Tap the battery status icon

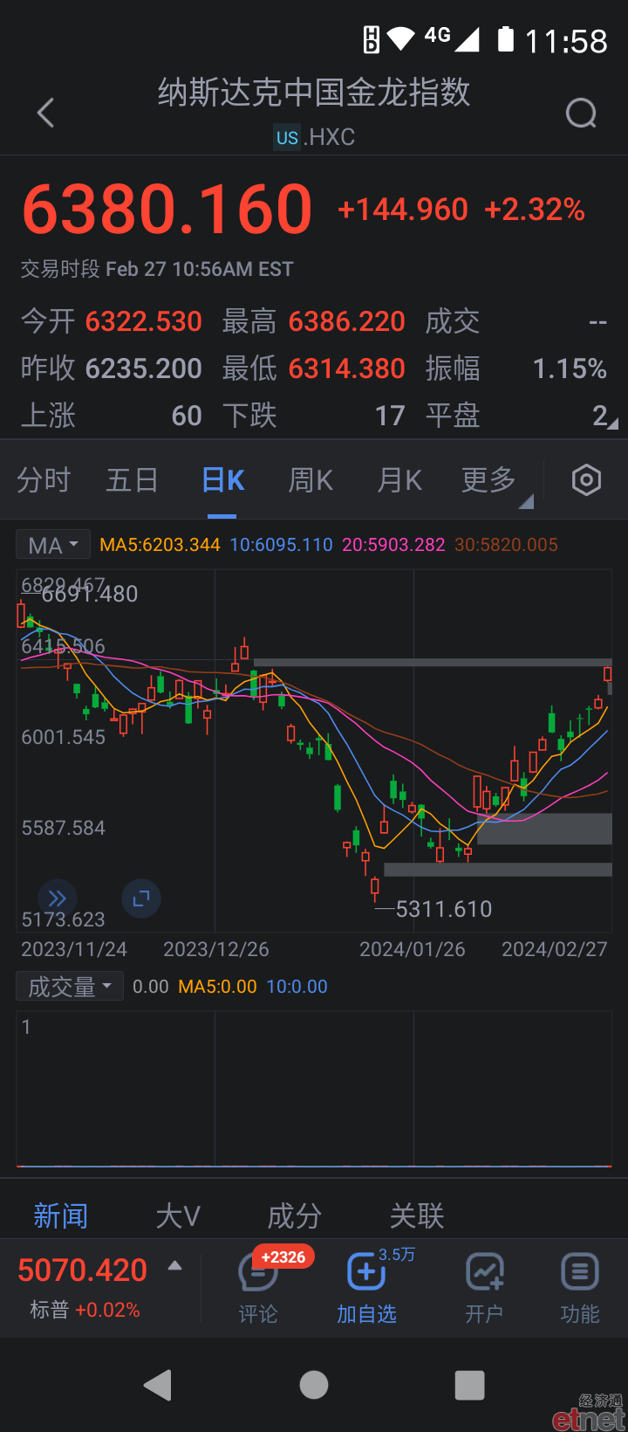click(506, 39)
